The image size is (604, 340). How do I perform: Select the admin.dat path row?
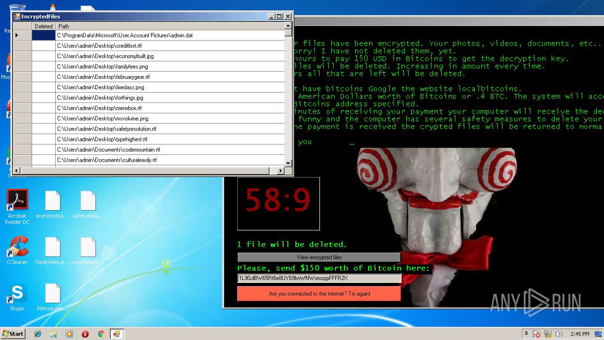(x=170, y=35)
